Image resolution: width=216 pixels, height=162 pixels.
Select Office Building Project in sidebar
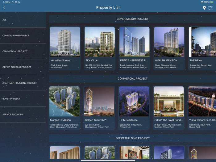[x=23, y=67]
